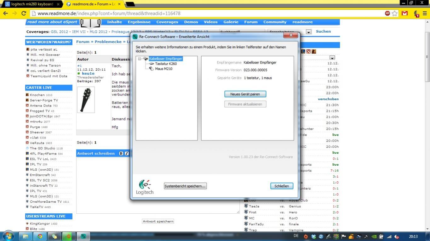Open the post #1 permalink
Viewport: 430px width, 241px height.
(x=79, y=66)
